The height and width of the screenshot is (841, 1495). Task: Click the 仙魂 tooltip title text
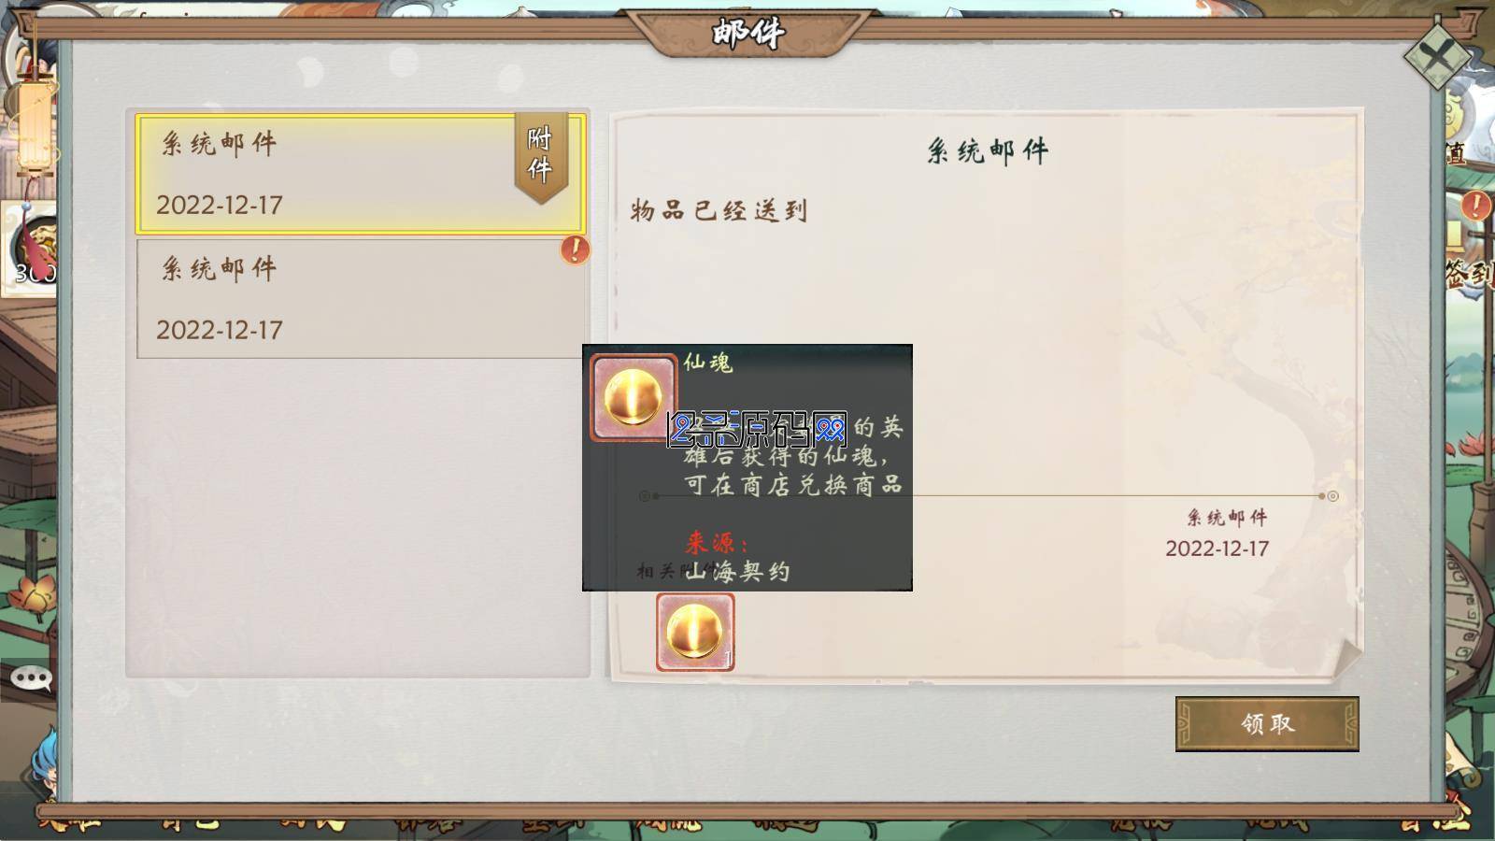708,363
